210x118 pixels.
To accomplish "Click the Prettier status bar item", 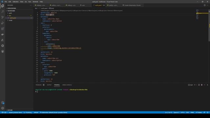I will (x=199, y=112).
